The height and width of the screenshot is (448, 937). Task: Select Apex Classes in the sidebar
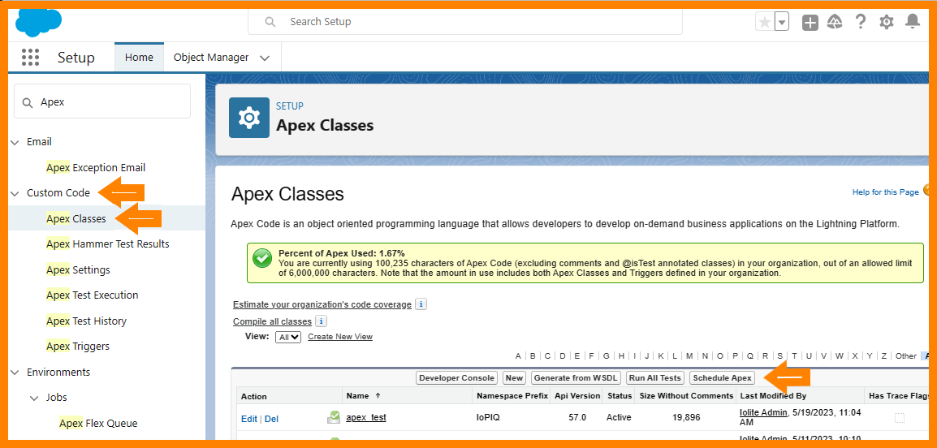click(x=76, y=218)
